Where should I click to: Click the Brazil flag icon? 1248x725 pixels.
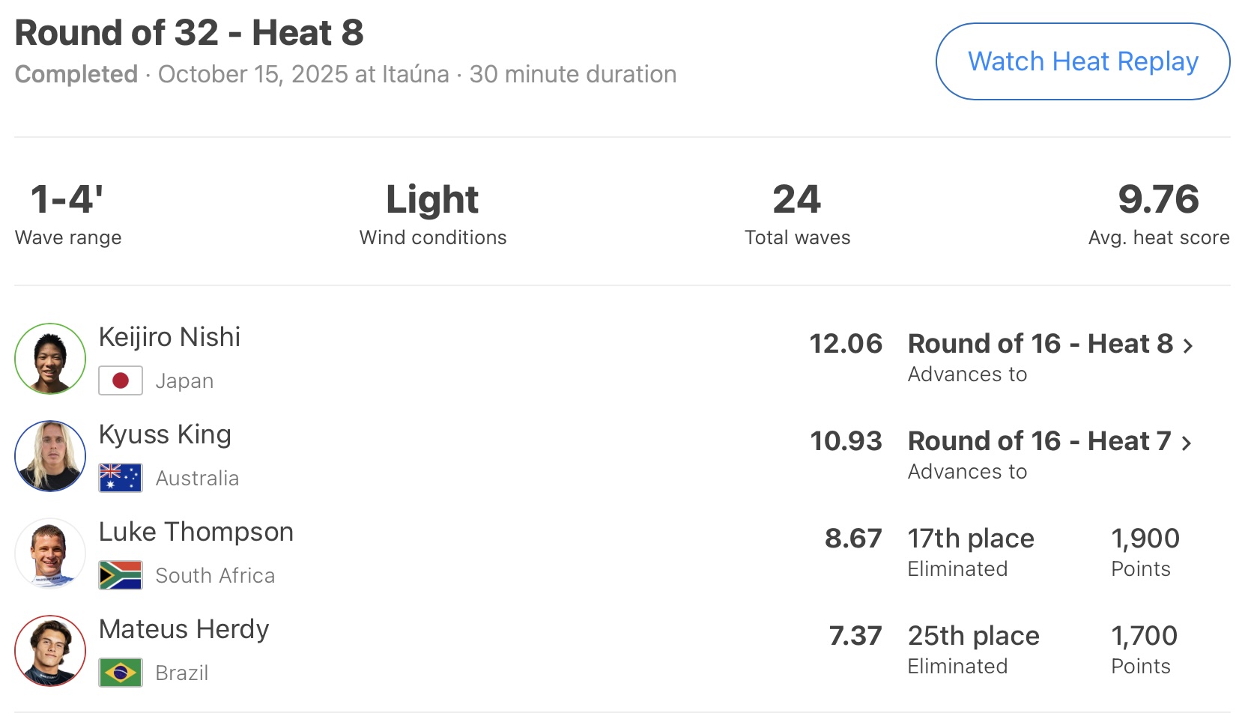[121, 673]
